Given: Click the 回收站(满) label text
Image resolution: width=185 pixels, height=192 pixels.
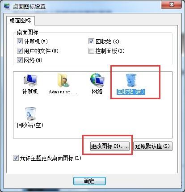Looking at the screenshot, I should (130, 92).
